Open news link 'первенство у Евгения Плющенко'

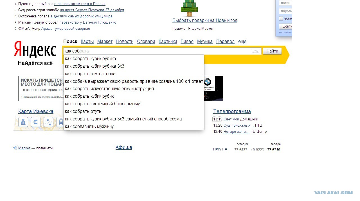point(88,22)
